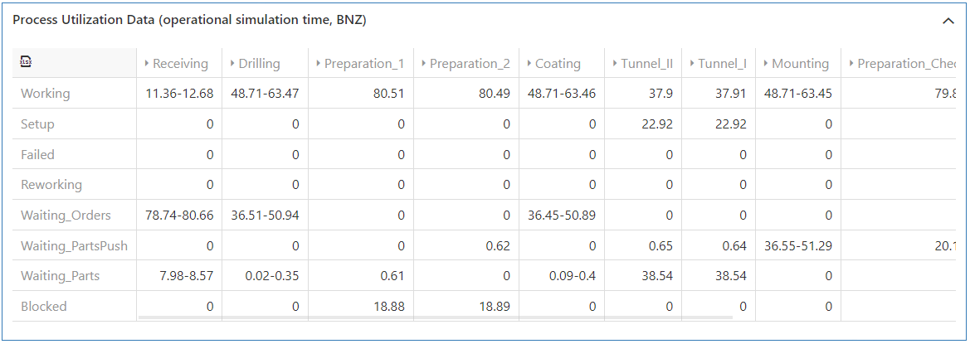The image size is (970, 344).
Task: Expand the Coating column header
Action: point(529,64)
